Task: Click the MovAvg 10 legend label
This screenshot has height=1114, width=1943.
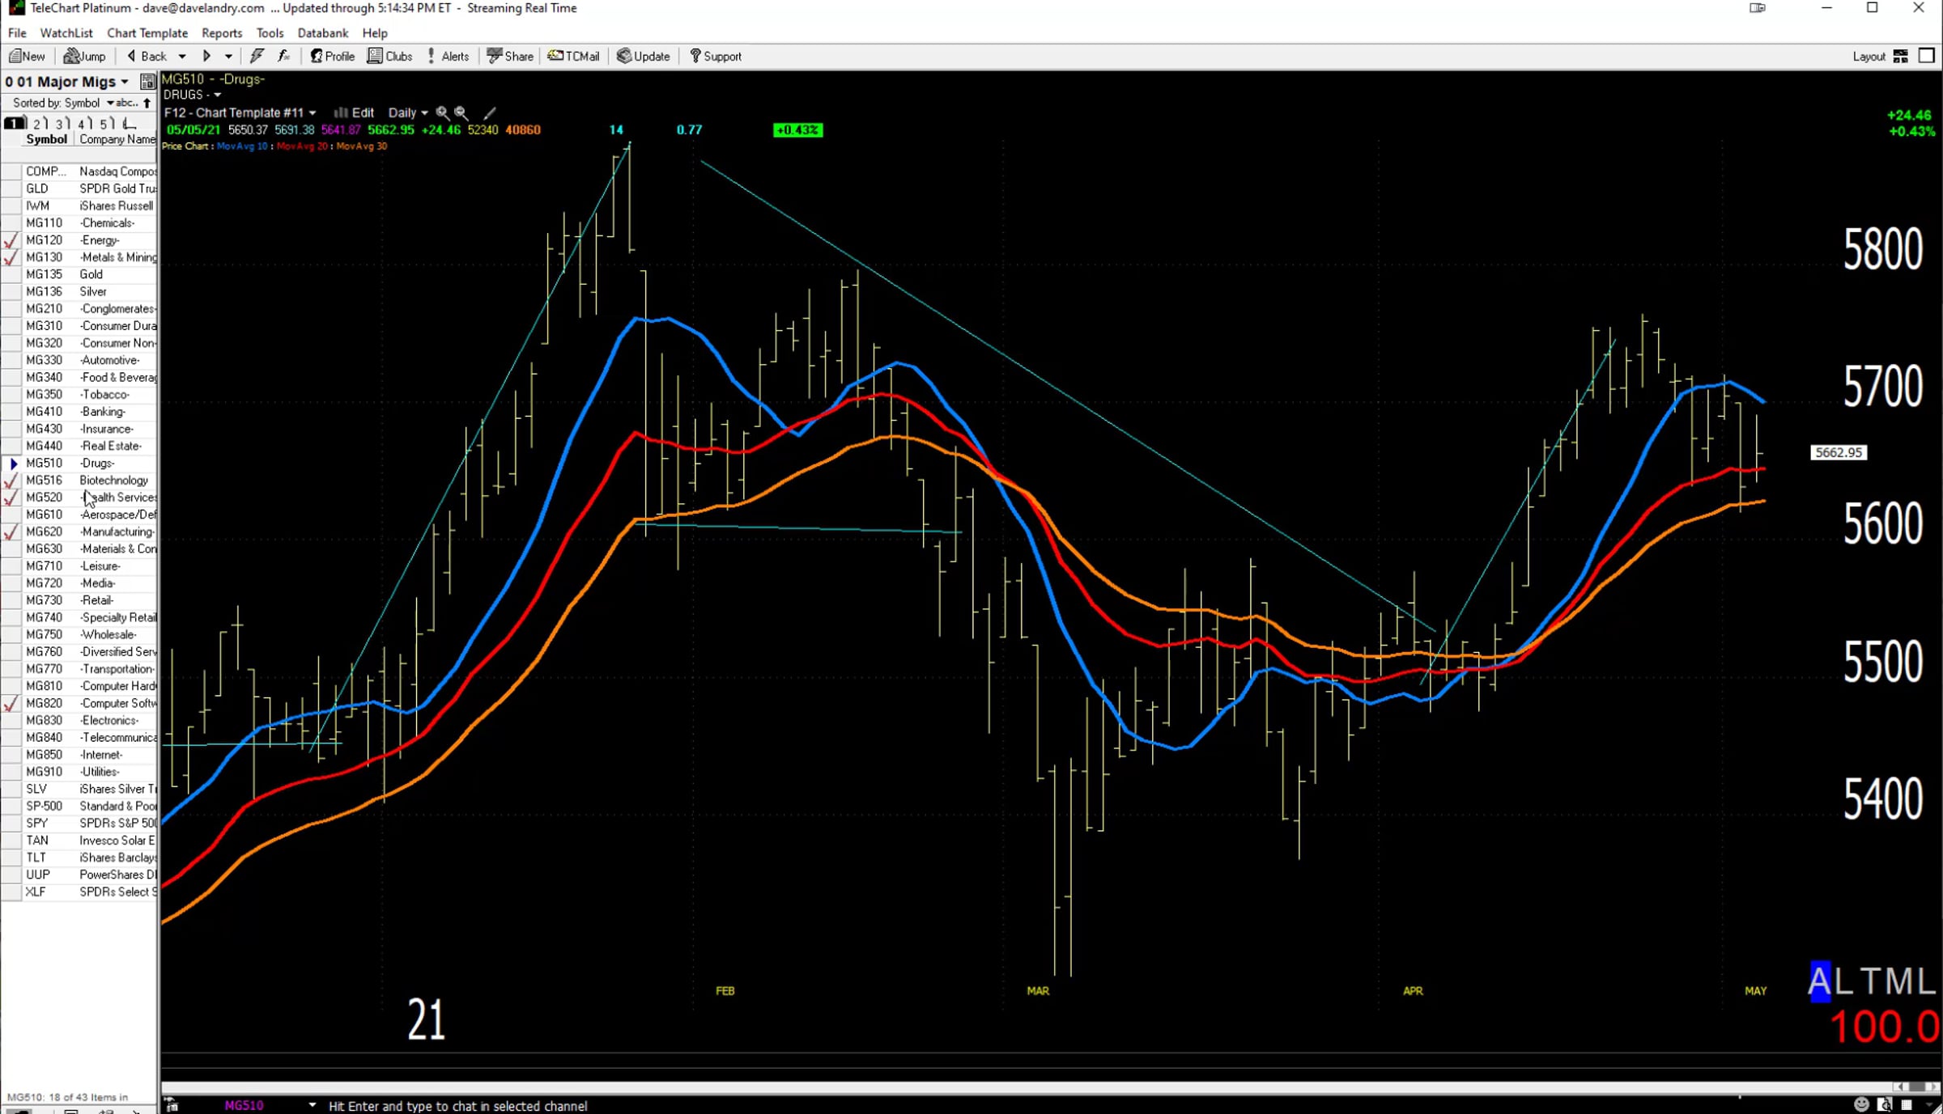Action: pos(242,146)
